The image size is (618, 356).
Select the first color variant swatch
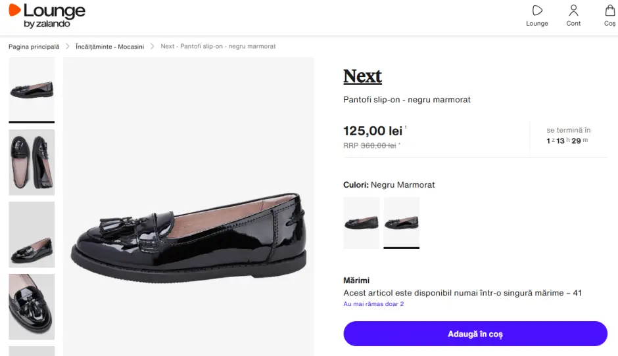click(x=362, y=223)
